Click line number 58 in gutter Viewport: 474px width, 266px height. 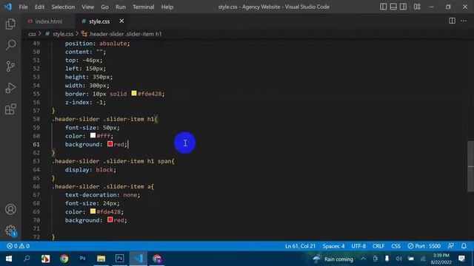(x=36, y=119)
